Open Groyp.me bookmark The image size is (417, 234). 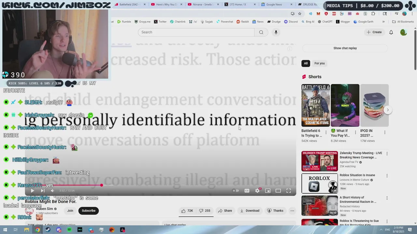click(142, 22)
